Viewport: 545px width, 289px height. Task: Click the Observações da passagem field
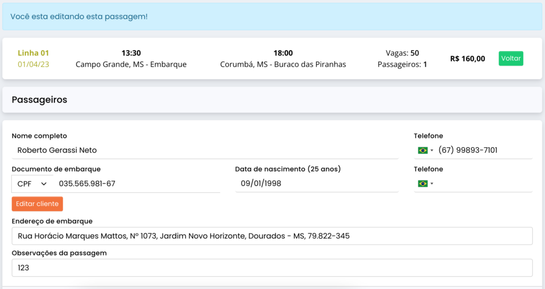point(272,268)
